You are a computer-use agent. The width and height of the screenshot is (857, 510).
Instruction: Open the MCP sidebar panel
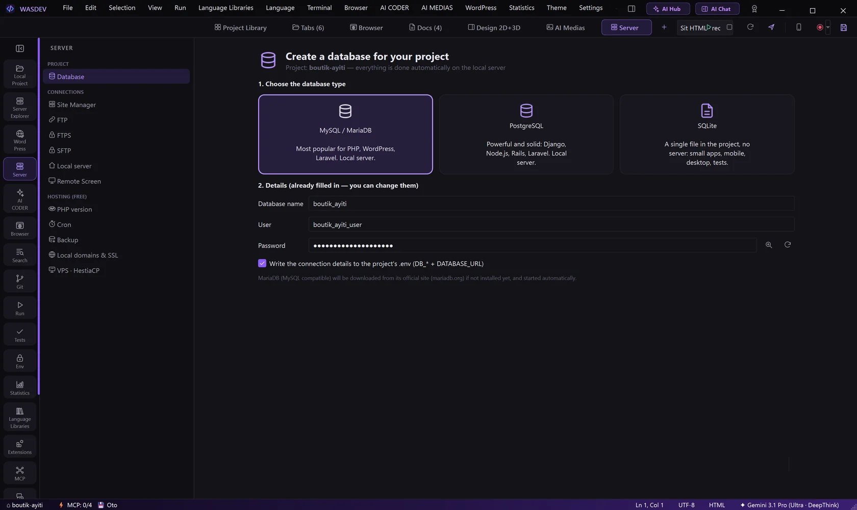[19, 474]
